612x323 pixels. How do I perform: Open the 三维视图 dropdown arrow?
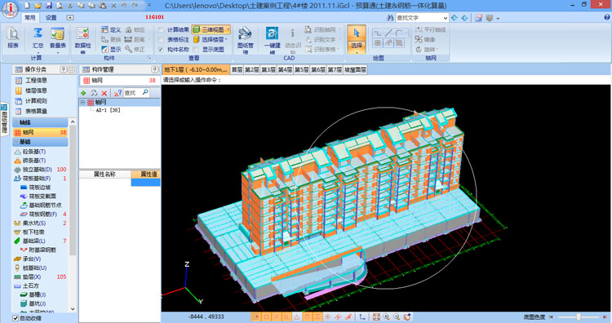pos(228,29)
